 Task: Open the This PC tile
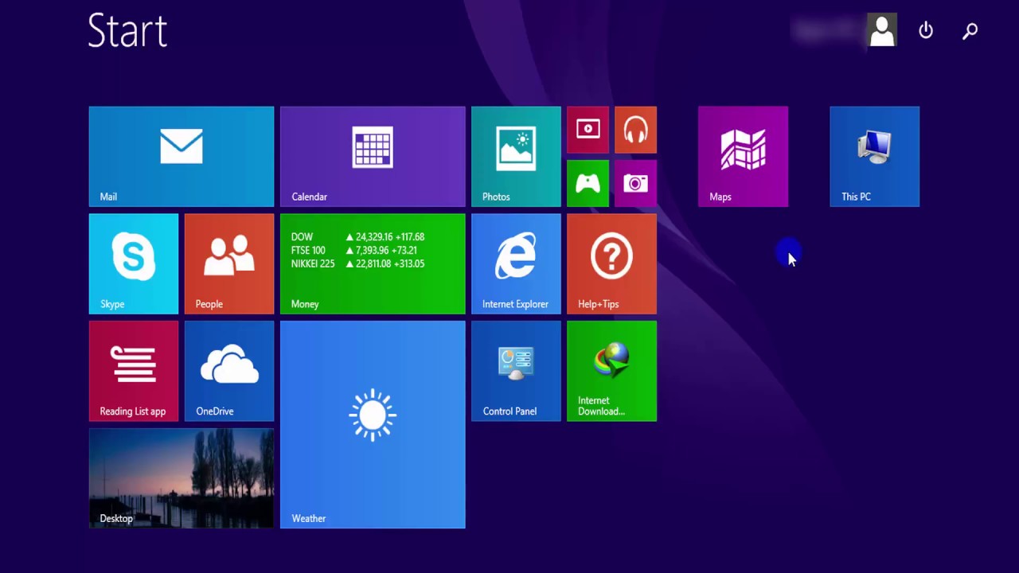pyautogui.click(x=875, y=157)
